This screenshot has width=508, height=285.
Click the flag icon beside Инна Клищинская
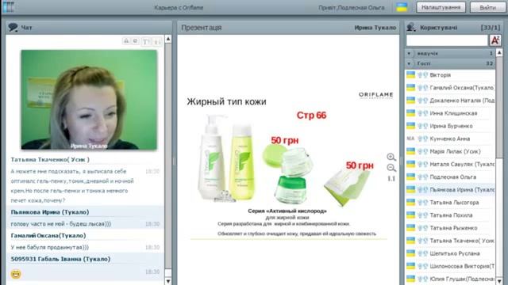point(411,113)
